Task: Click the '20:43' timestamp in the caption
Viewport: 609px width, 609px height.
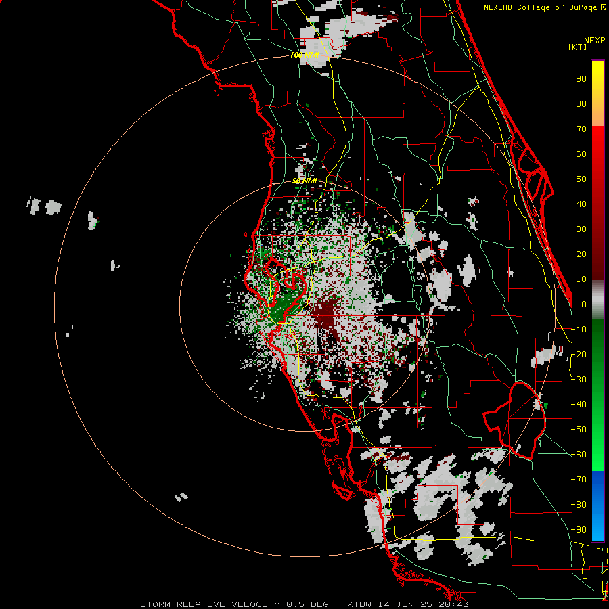Action: pyautogui.click(x=453, y=604)
